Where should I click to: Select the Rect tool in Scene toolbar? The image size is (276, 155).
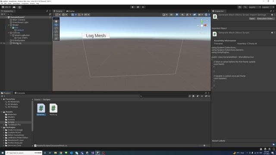tap(56, 35)
